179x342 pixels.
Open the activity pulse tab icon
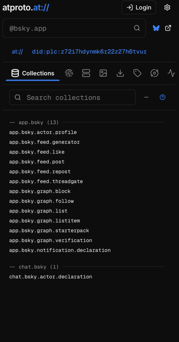pyautogui.click(x=171, y=73)
